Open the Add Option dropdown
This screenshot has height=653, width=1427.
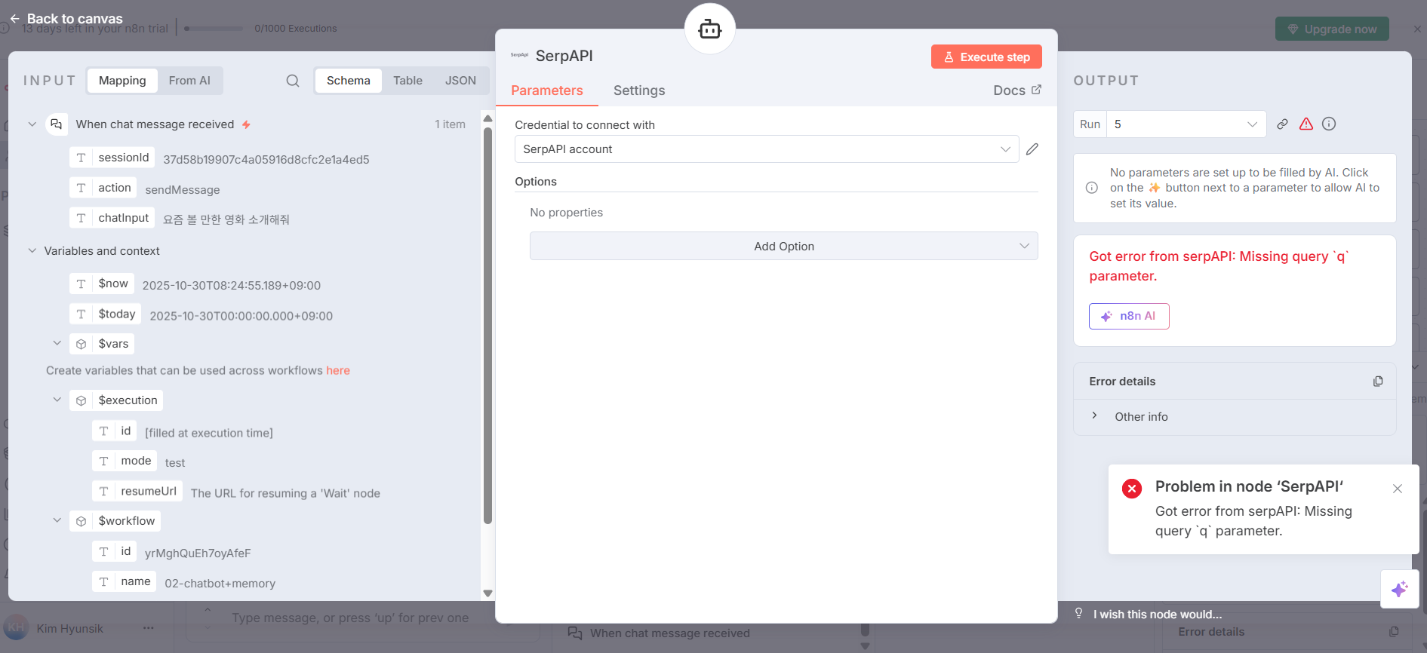click(783, 247)
